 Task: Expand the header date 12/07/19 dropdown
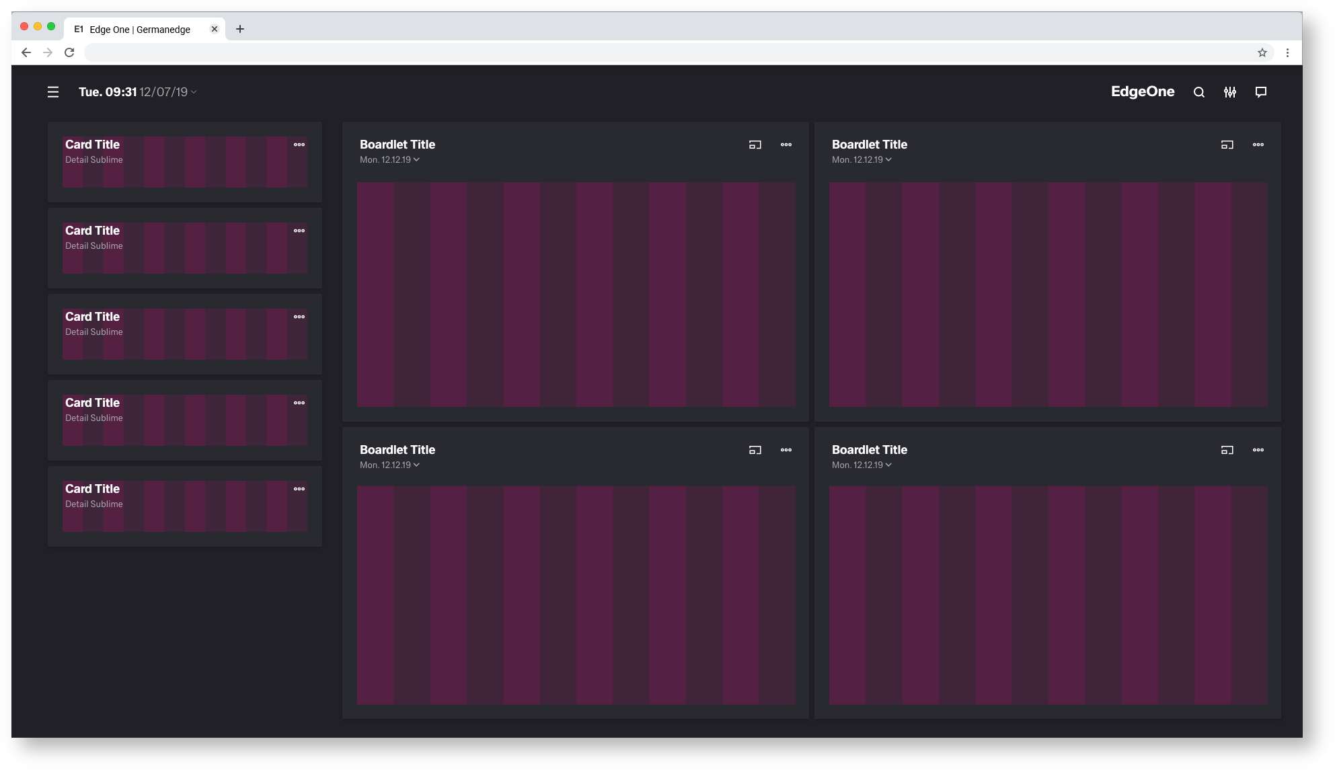194,92
